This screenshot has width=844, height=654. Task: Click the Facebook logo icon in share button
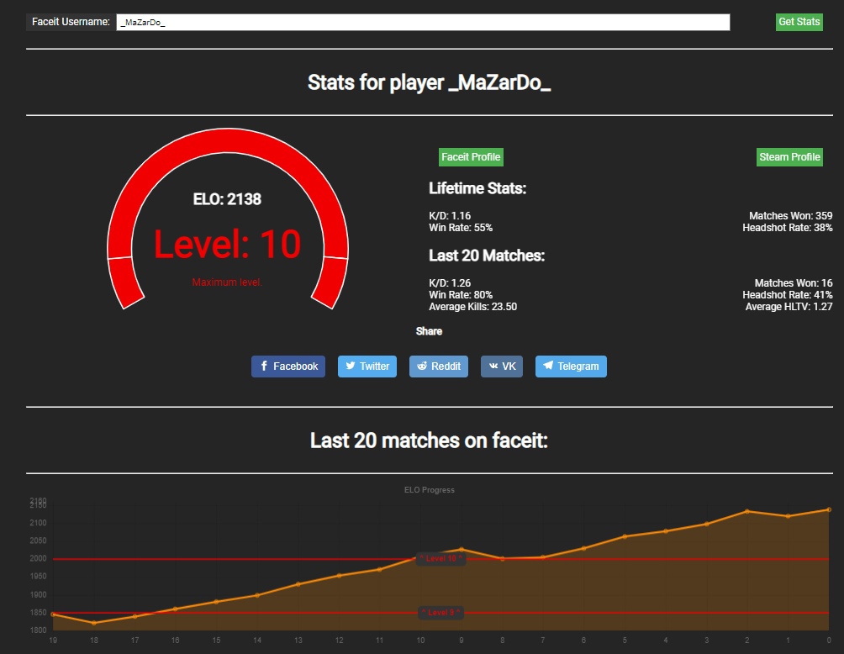(264, 366)
